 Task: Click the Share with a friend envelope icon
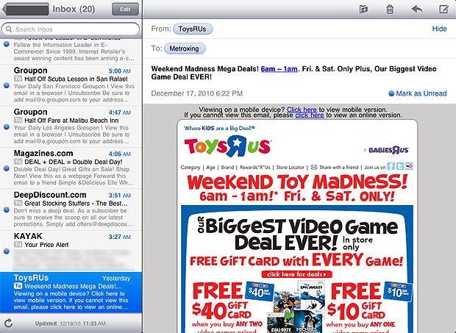pos(314,167)
